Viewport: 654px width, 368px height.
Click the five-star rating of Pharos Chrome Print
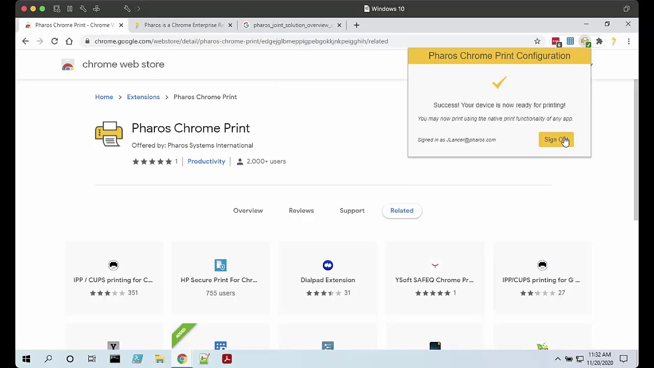point(152,162)
